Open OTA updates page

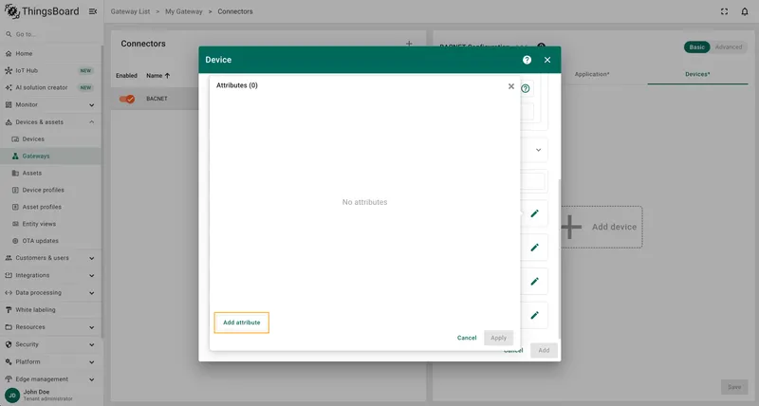[51, 241]
